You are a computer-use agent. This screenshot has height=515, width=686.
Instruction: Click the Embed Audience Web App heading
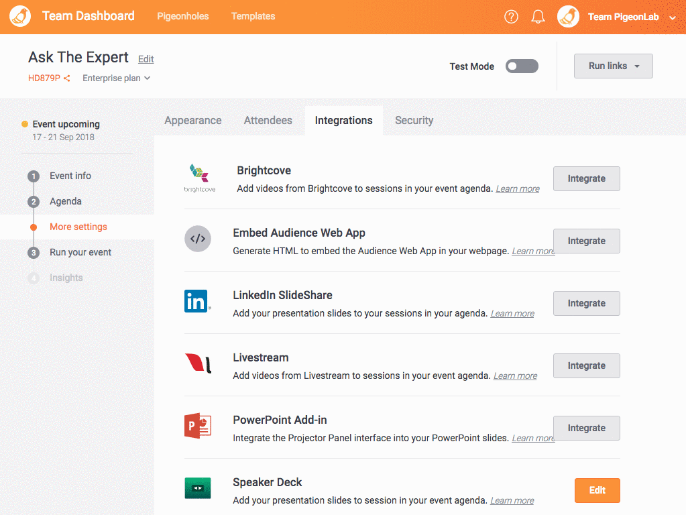pos(299,233)
